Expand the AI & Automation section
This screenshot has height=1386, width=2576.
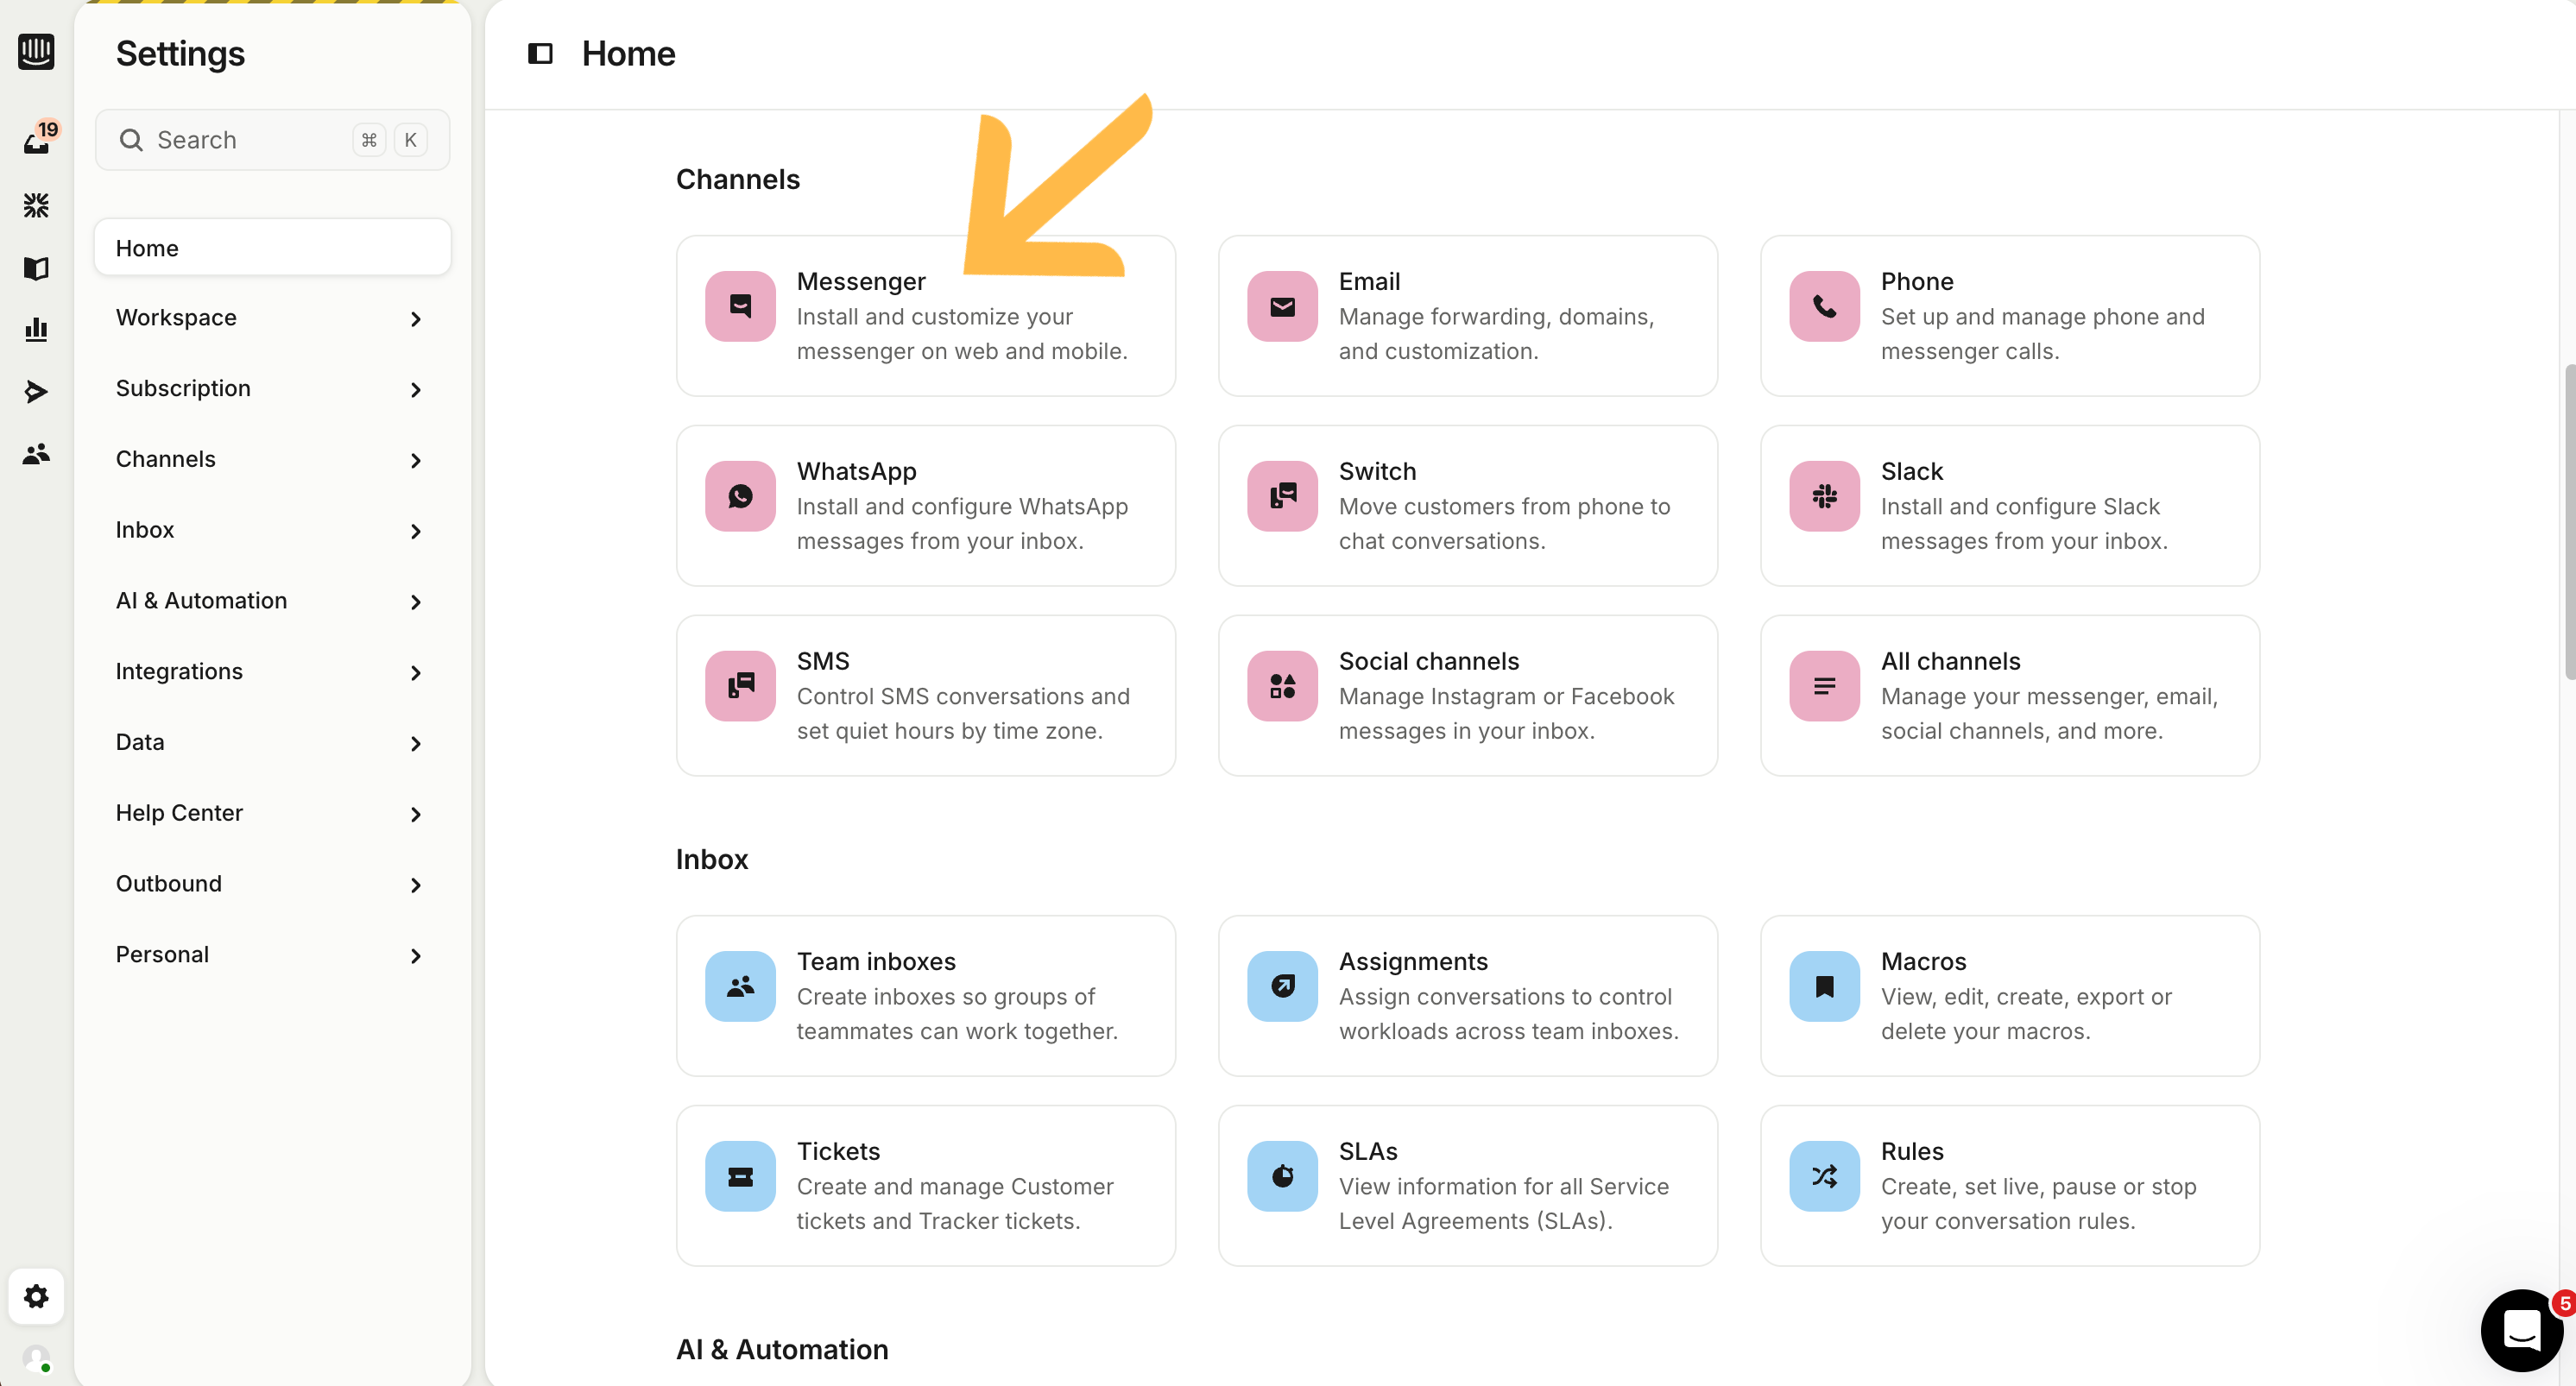coord(272,600)
